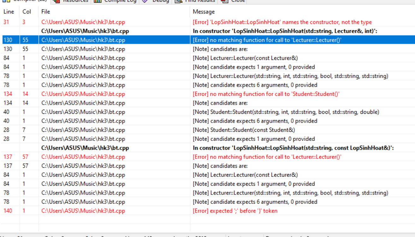The height and width of the screenshot is (237, 415).
Task: Open the Resources tab icon
Action: [56, 1]
